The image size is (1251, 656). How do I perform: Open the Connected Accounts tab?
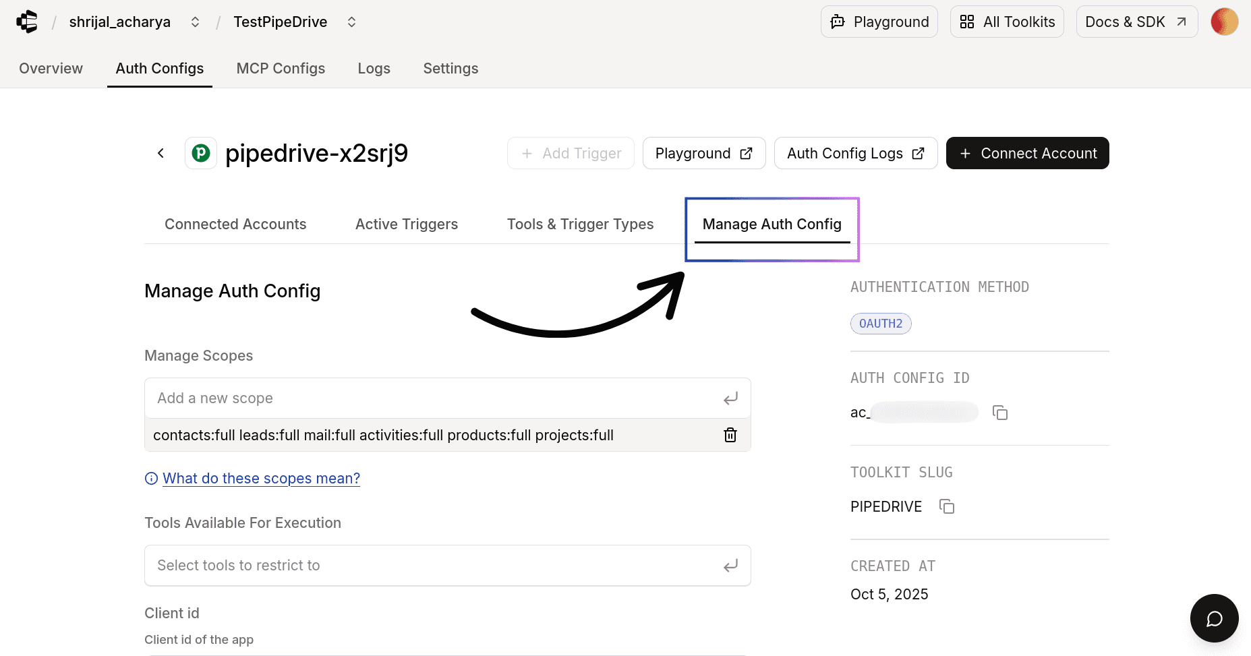[235, 225]
